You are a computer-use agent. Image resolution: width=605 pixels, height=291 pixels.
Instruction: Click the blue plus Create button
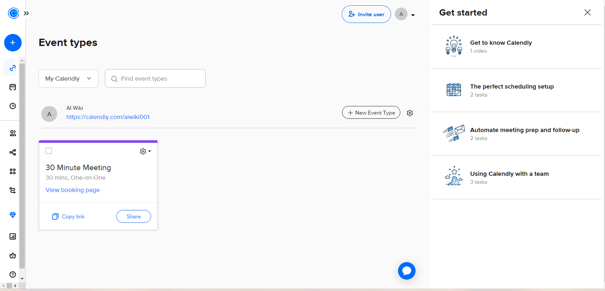point(13,43)
